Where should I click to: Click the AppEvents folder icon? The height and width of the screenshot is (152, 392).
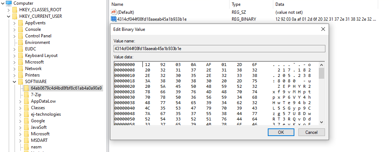click(21, 23)
